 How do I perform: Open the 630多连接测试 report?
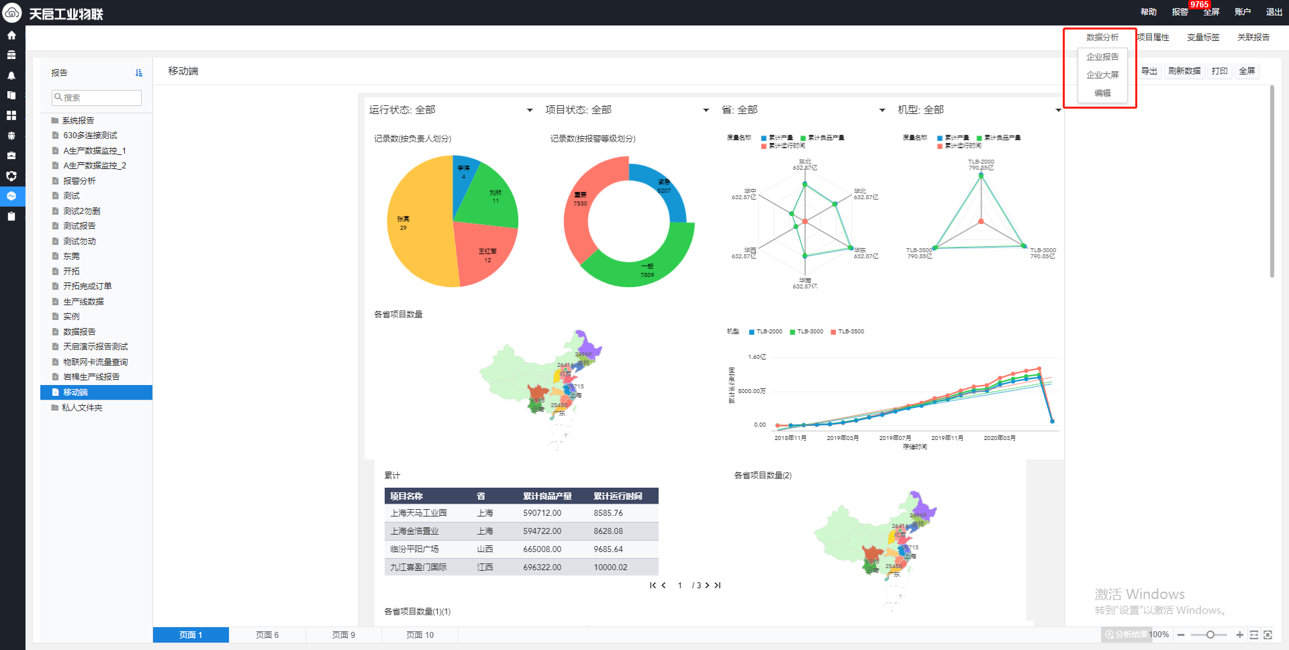point(90,136)
